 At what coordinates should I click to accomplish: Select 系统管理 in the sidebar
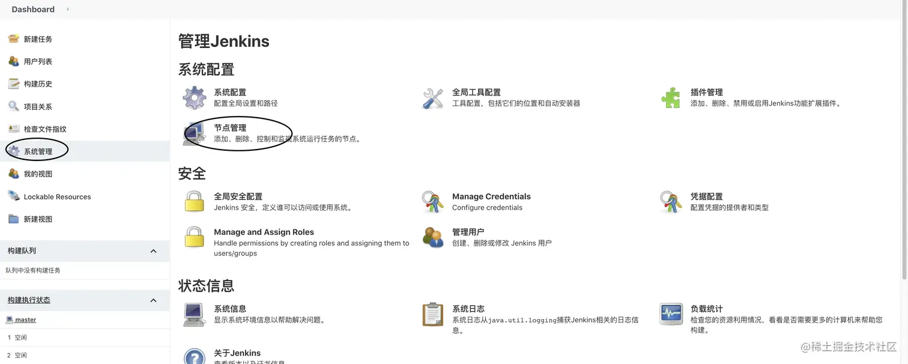click(38, 151)
